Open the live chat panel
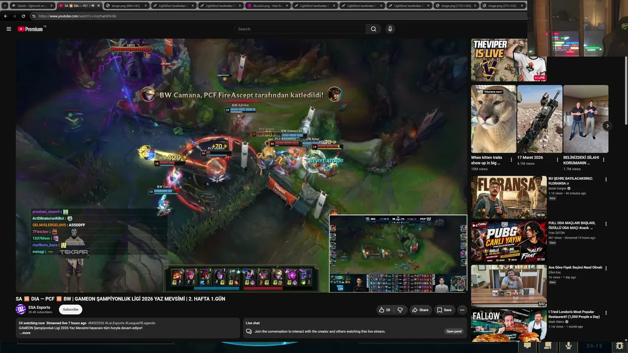 coord(454,331)
